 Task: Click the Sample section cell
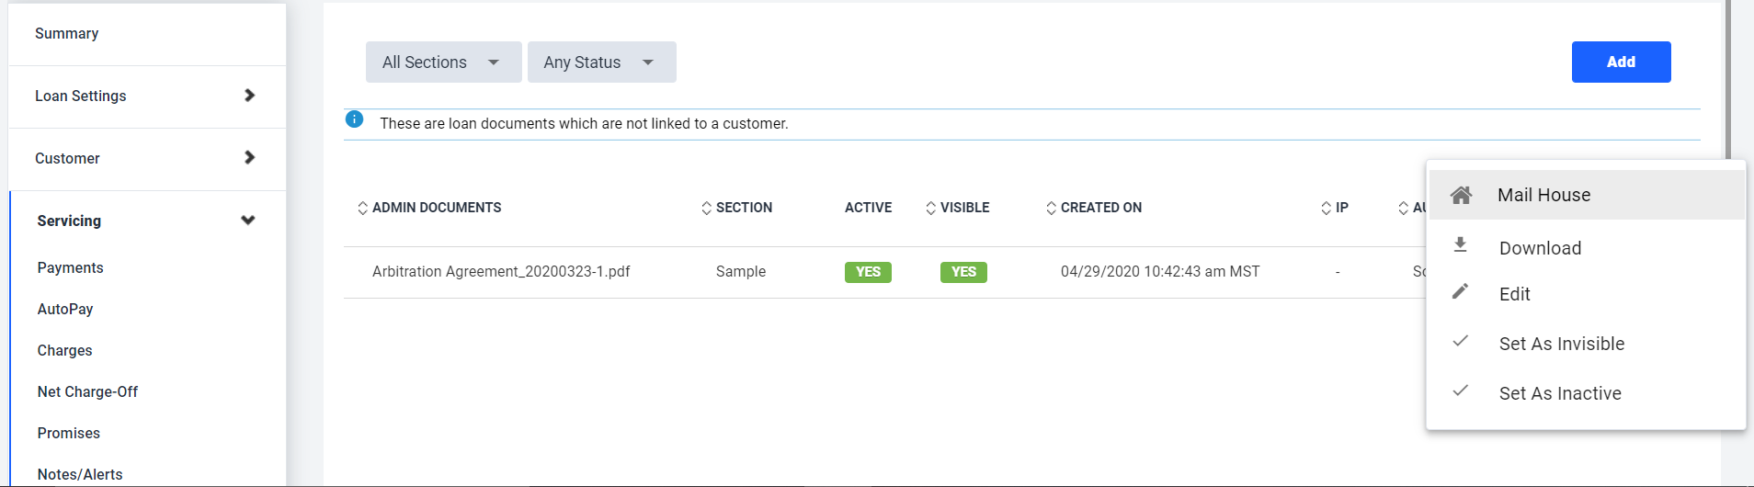point(741,271)
